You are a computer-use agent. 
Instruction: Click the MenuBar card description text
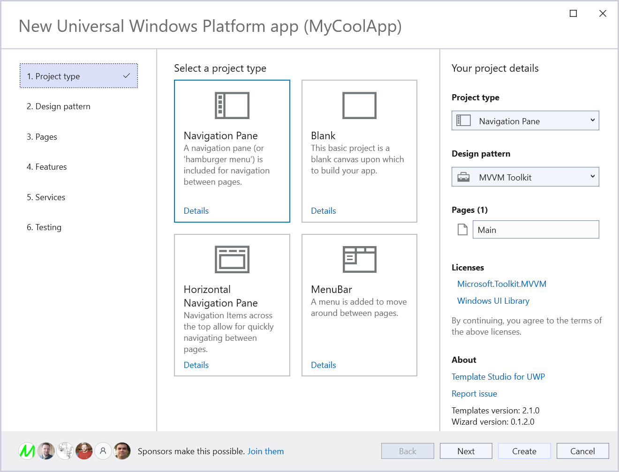point(359,307)
